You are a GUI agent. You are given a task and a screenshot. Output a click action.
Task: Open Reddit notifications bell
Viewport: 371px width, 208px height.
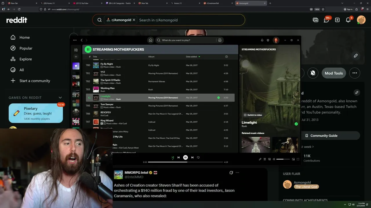[348, 20]
